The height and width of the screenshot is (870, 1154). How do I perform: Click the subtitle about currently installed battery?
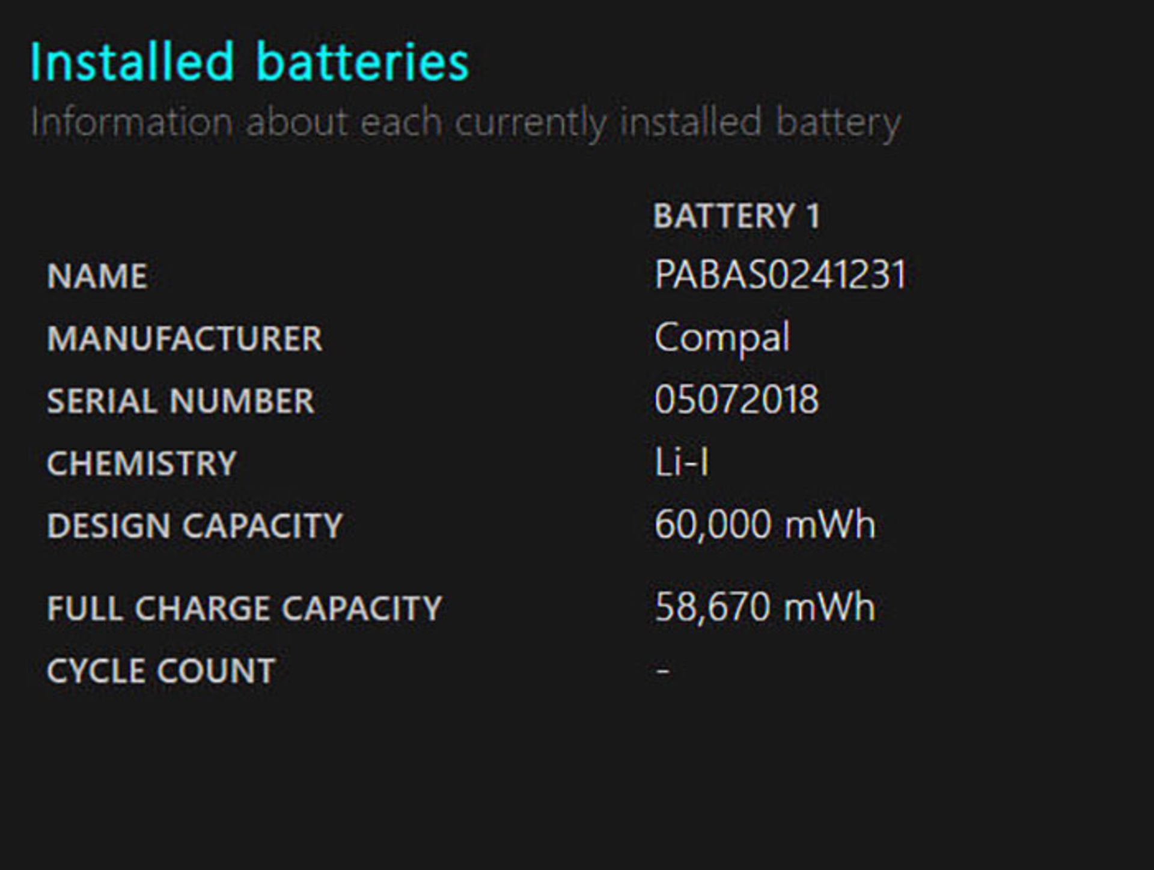pos(465,123)
